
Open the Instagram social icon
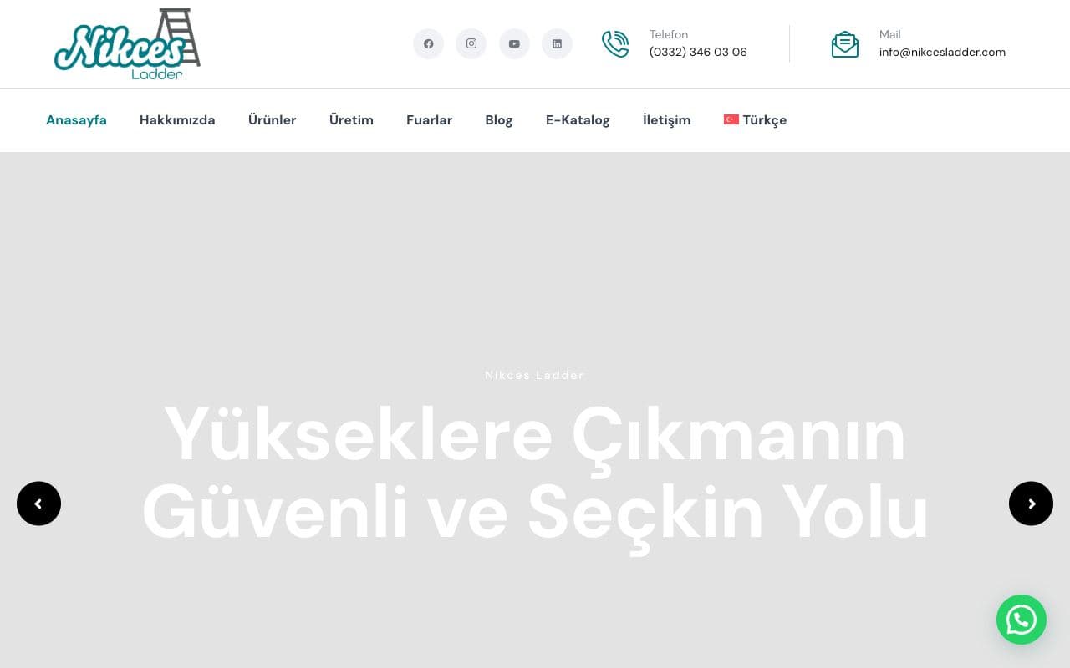tap(471, 43)
